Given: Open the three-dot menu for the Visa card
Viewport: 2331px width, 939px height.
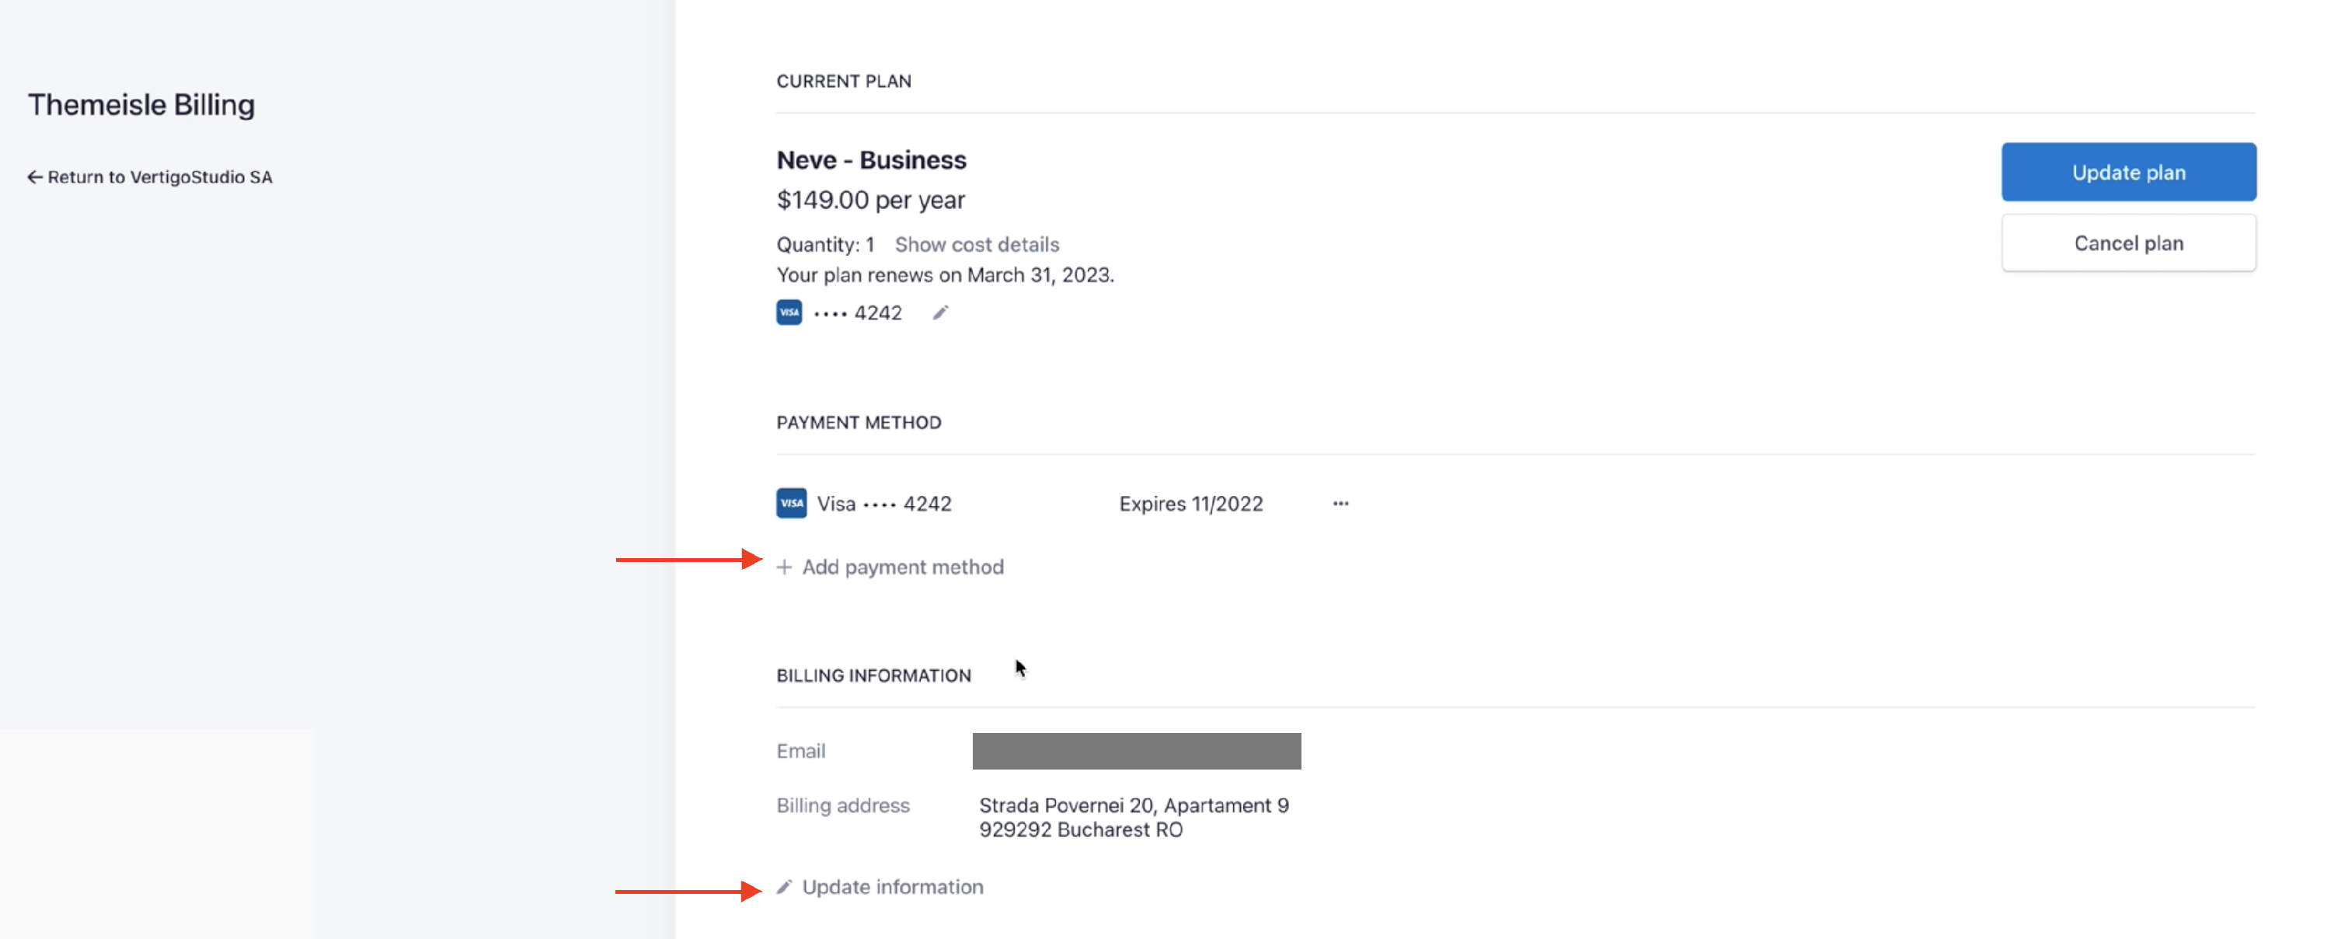Looking at the screenshot, I should (1340, 504).
